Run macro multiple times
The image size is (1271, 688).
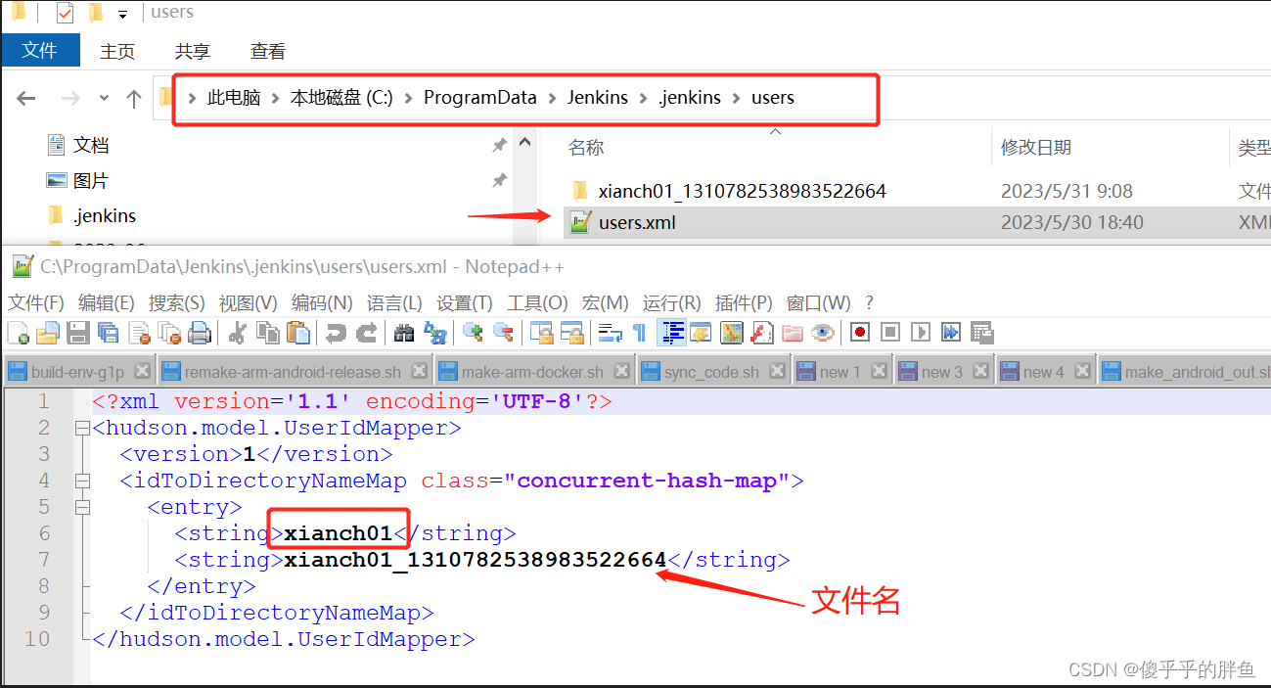point(951,333)
